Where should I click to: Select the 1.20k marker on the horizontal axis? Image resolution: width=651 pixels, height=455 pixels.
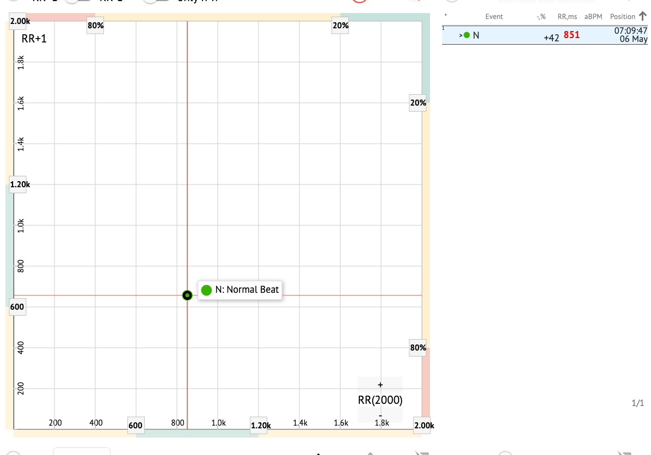[259, 425]
